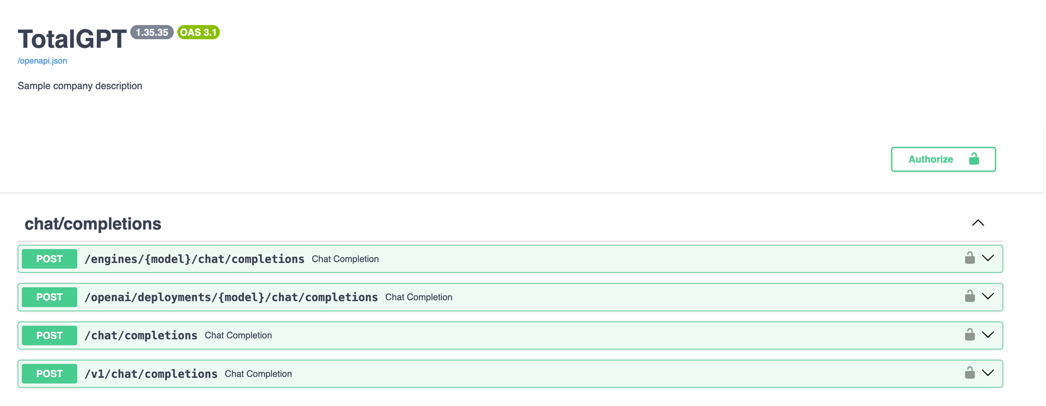Click the 1.35.35 version badge
Viewport: 1046px width, 406px height.
pos(152,32)
